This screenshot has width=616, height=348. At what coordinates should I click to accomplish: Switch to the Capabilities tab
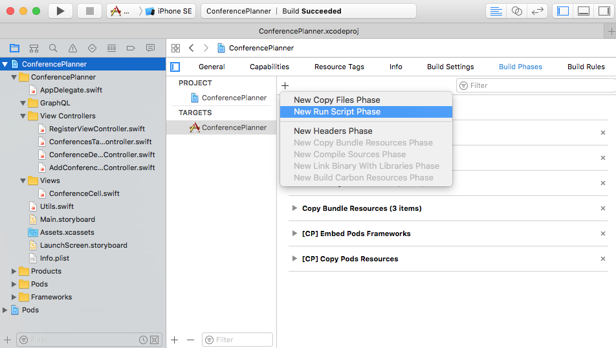coord(269,67)
